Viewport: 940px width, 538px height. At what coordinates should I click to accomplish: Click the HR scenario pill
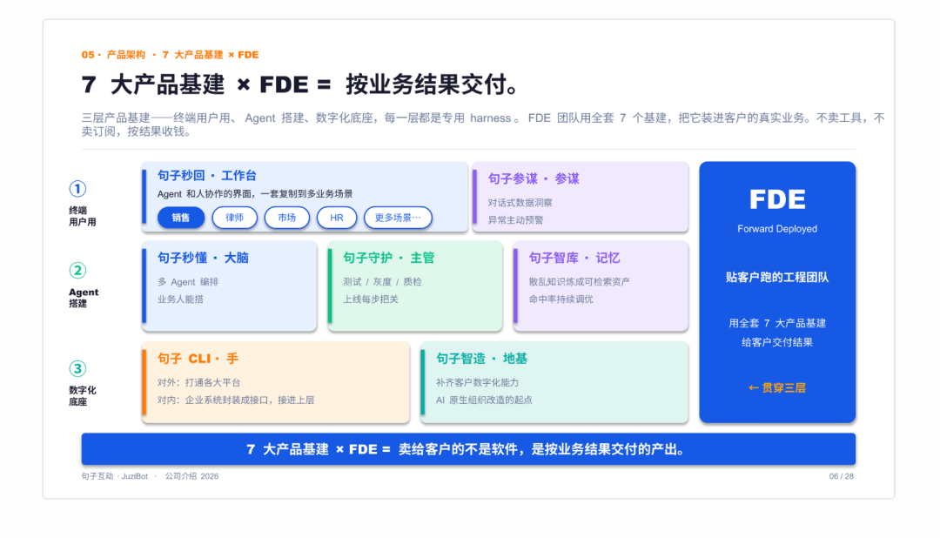[337, 218]
